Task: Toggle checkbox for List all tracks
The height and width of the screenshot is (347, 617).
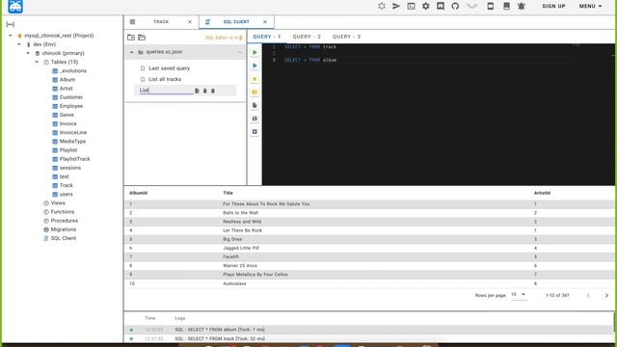Action: (x=143, y=79)
